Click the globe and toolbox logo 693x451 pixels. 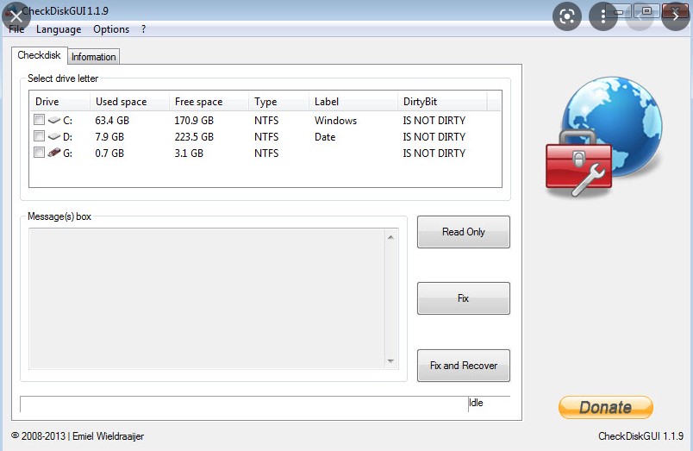[x=603, y=136]
